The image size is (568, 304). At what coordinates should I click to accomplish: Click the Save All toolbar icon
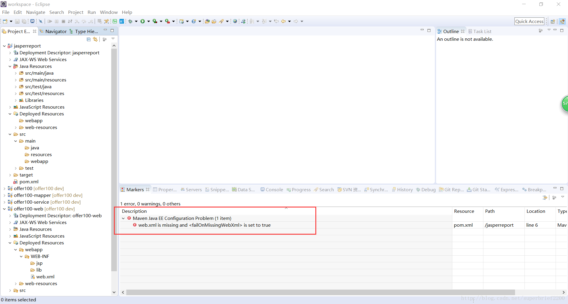(24, 21)
